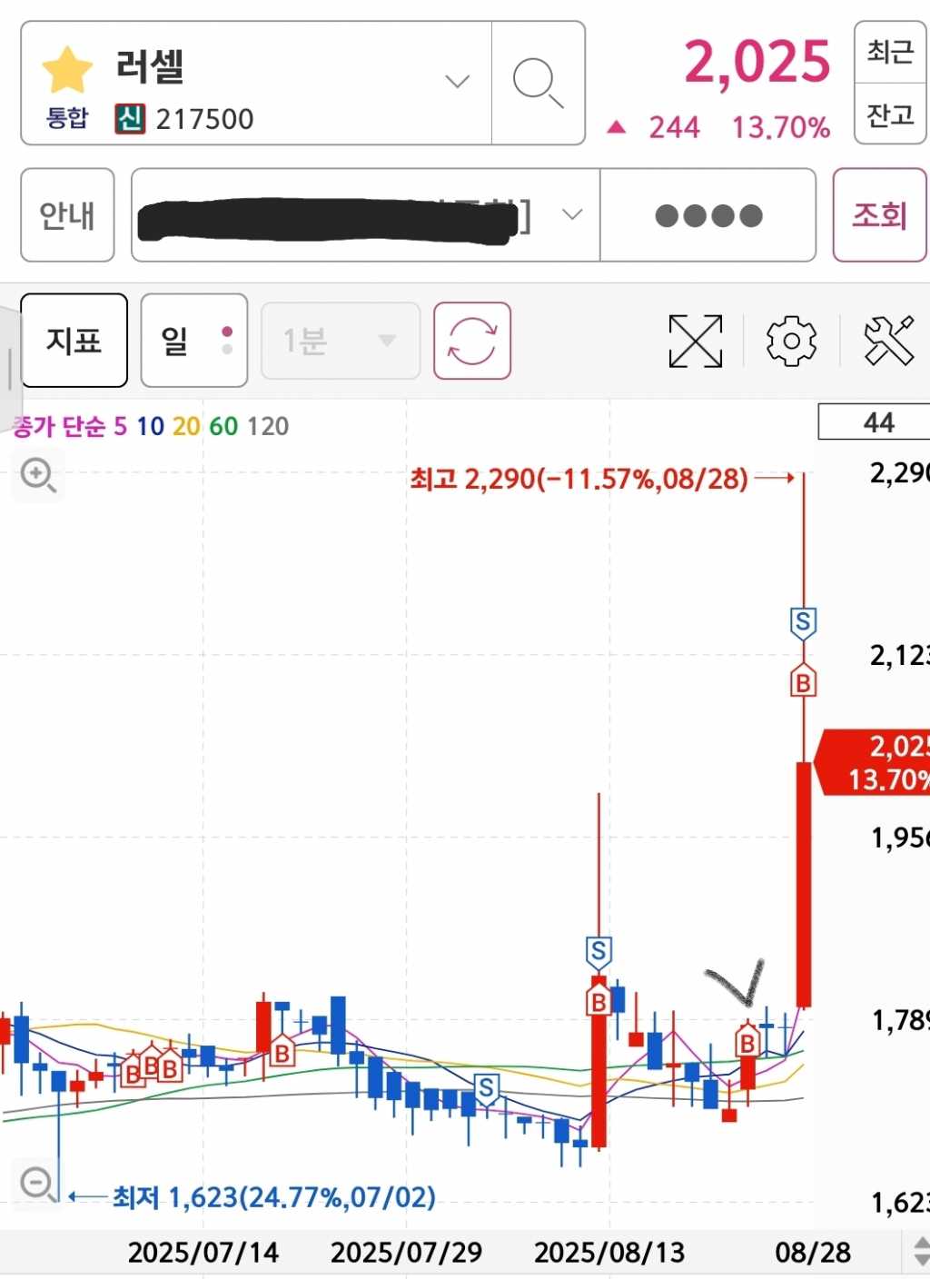Toggle the favorite star for 러셀
Viewport: 930px width, 1279px height.
point(68,69)
